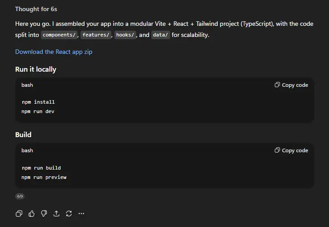The width and height of the screenshot is (329, 227).
Task: Click the "Run it locally" heading
Action: coord(36,69)
